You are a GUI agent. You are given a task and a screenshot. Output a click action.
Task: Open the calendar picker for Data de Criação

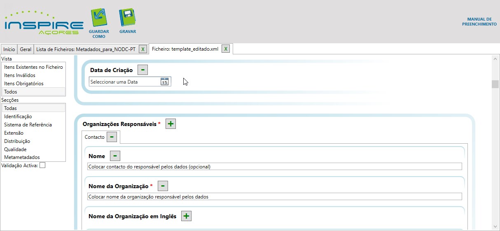(164, 82)
